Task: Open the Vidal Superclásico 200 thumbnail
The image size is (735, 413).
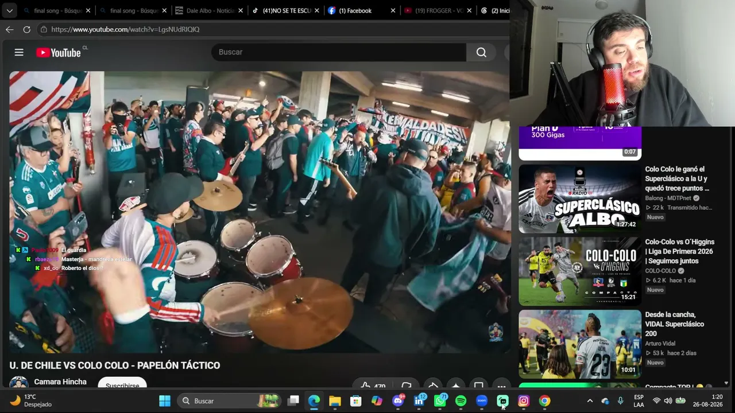Action: coord(580,344)
